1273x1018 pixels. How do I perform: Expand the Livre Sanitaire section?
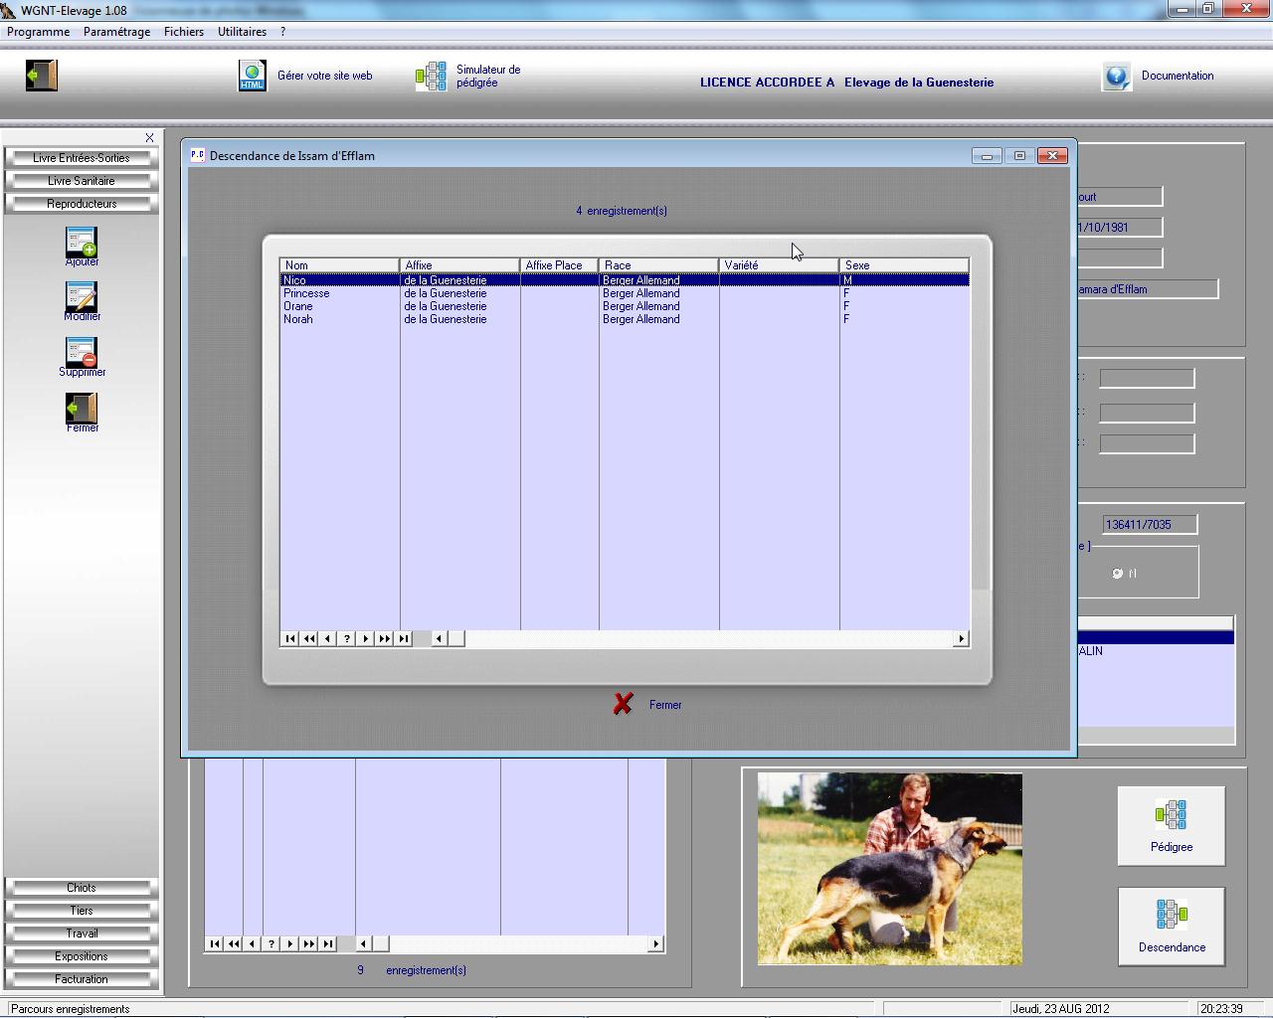coord(82,181)
